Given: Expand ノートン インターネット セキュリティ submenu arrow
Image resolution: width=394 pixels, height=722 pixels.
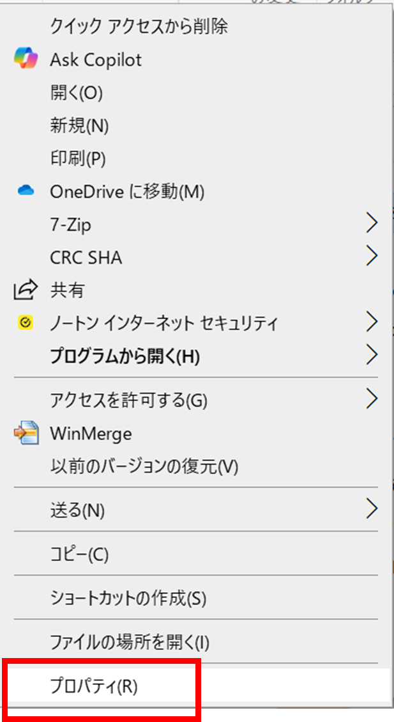Looking at the screenshot, I should [x=372, y=323].
